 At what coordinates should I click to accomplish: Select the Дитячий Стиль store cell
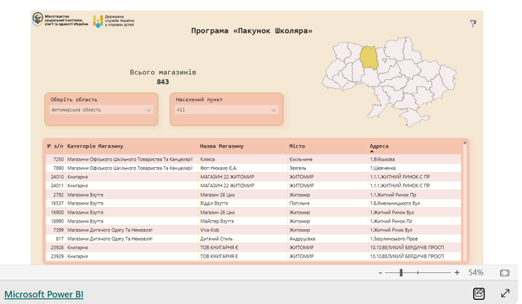(243, 239)
